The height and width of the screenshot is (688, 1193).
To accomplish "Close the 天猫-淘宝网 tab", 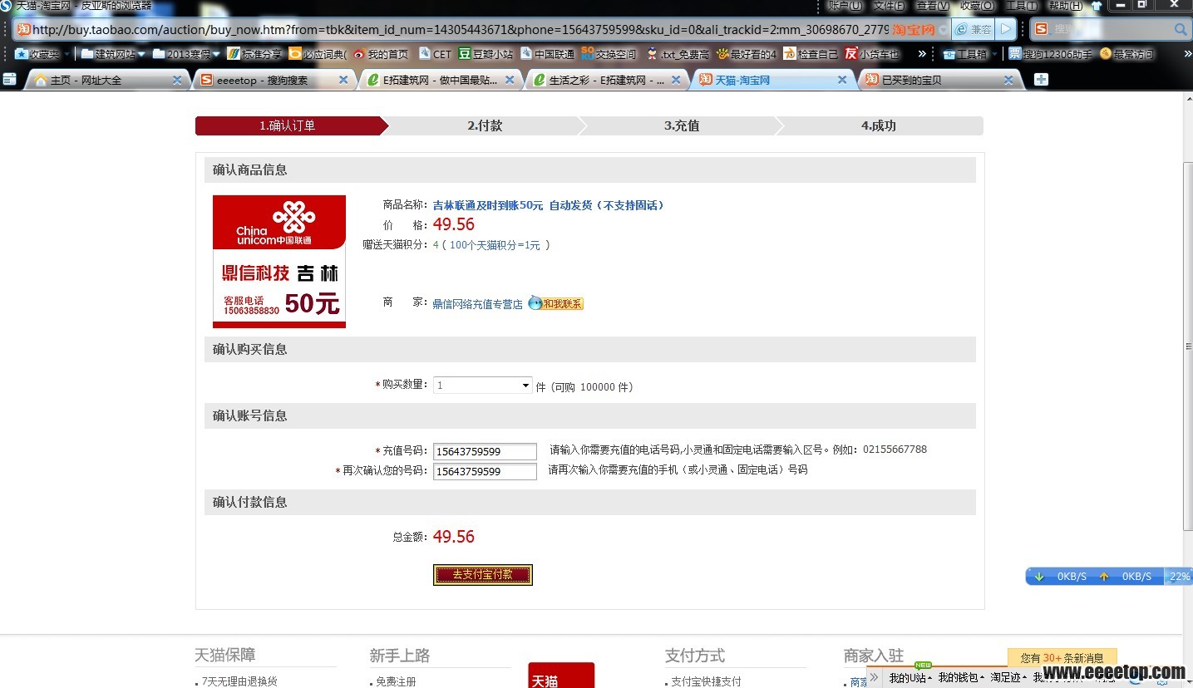I will click(x=842, y=80).
